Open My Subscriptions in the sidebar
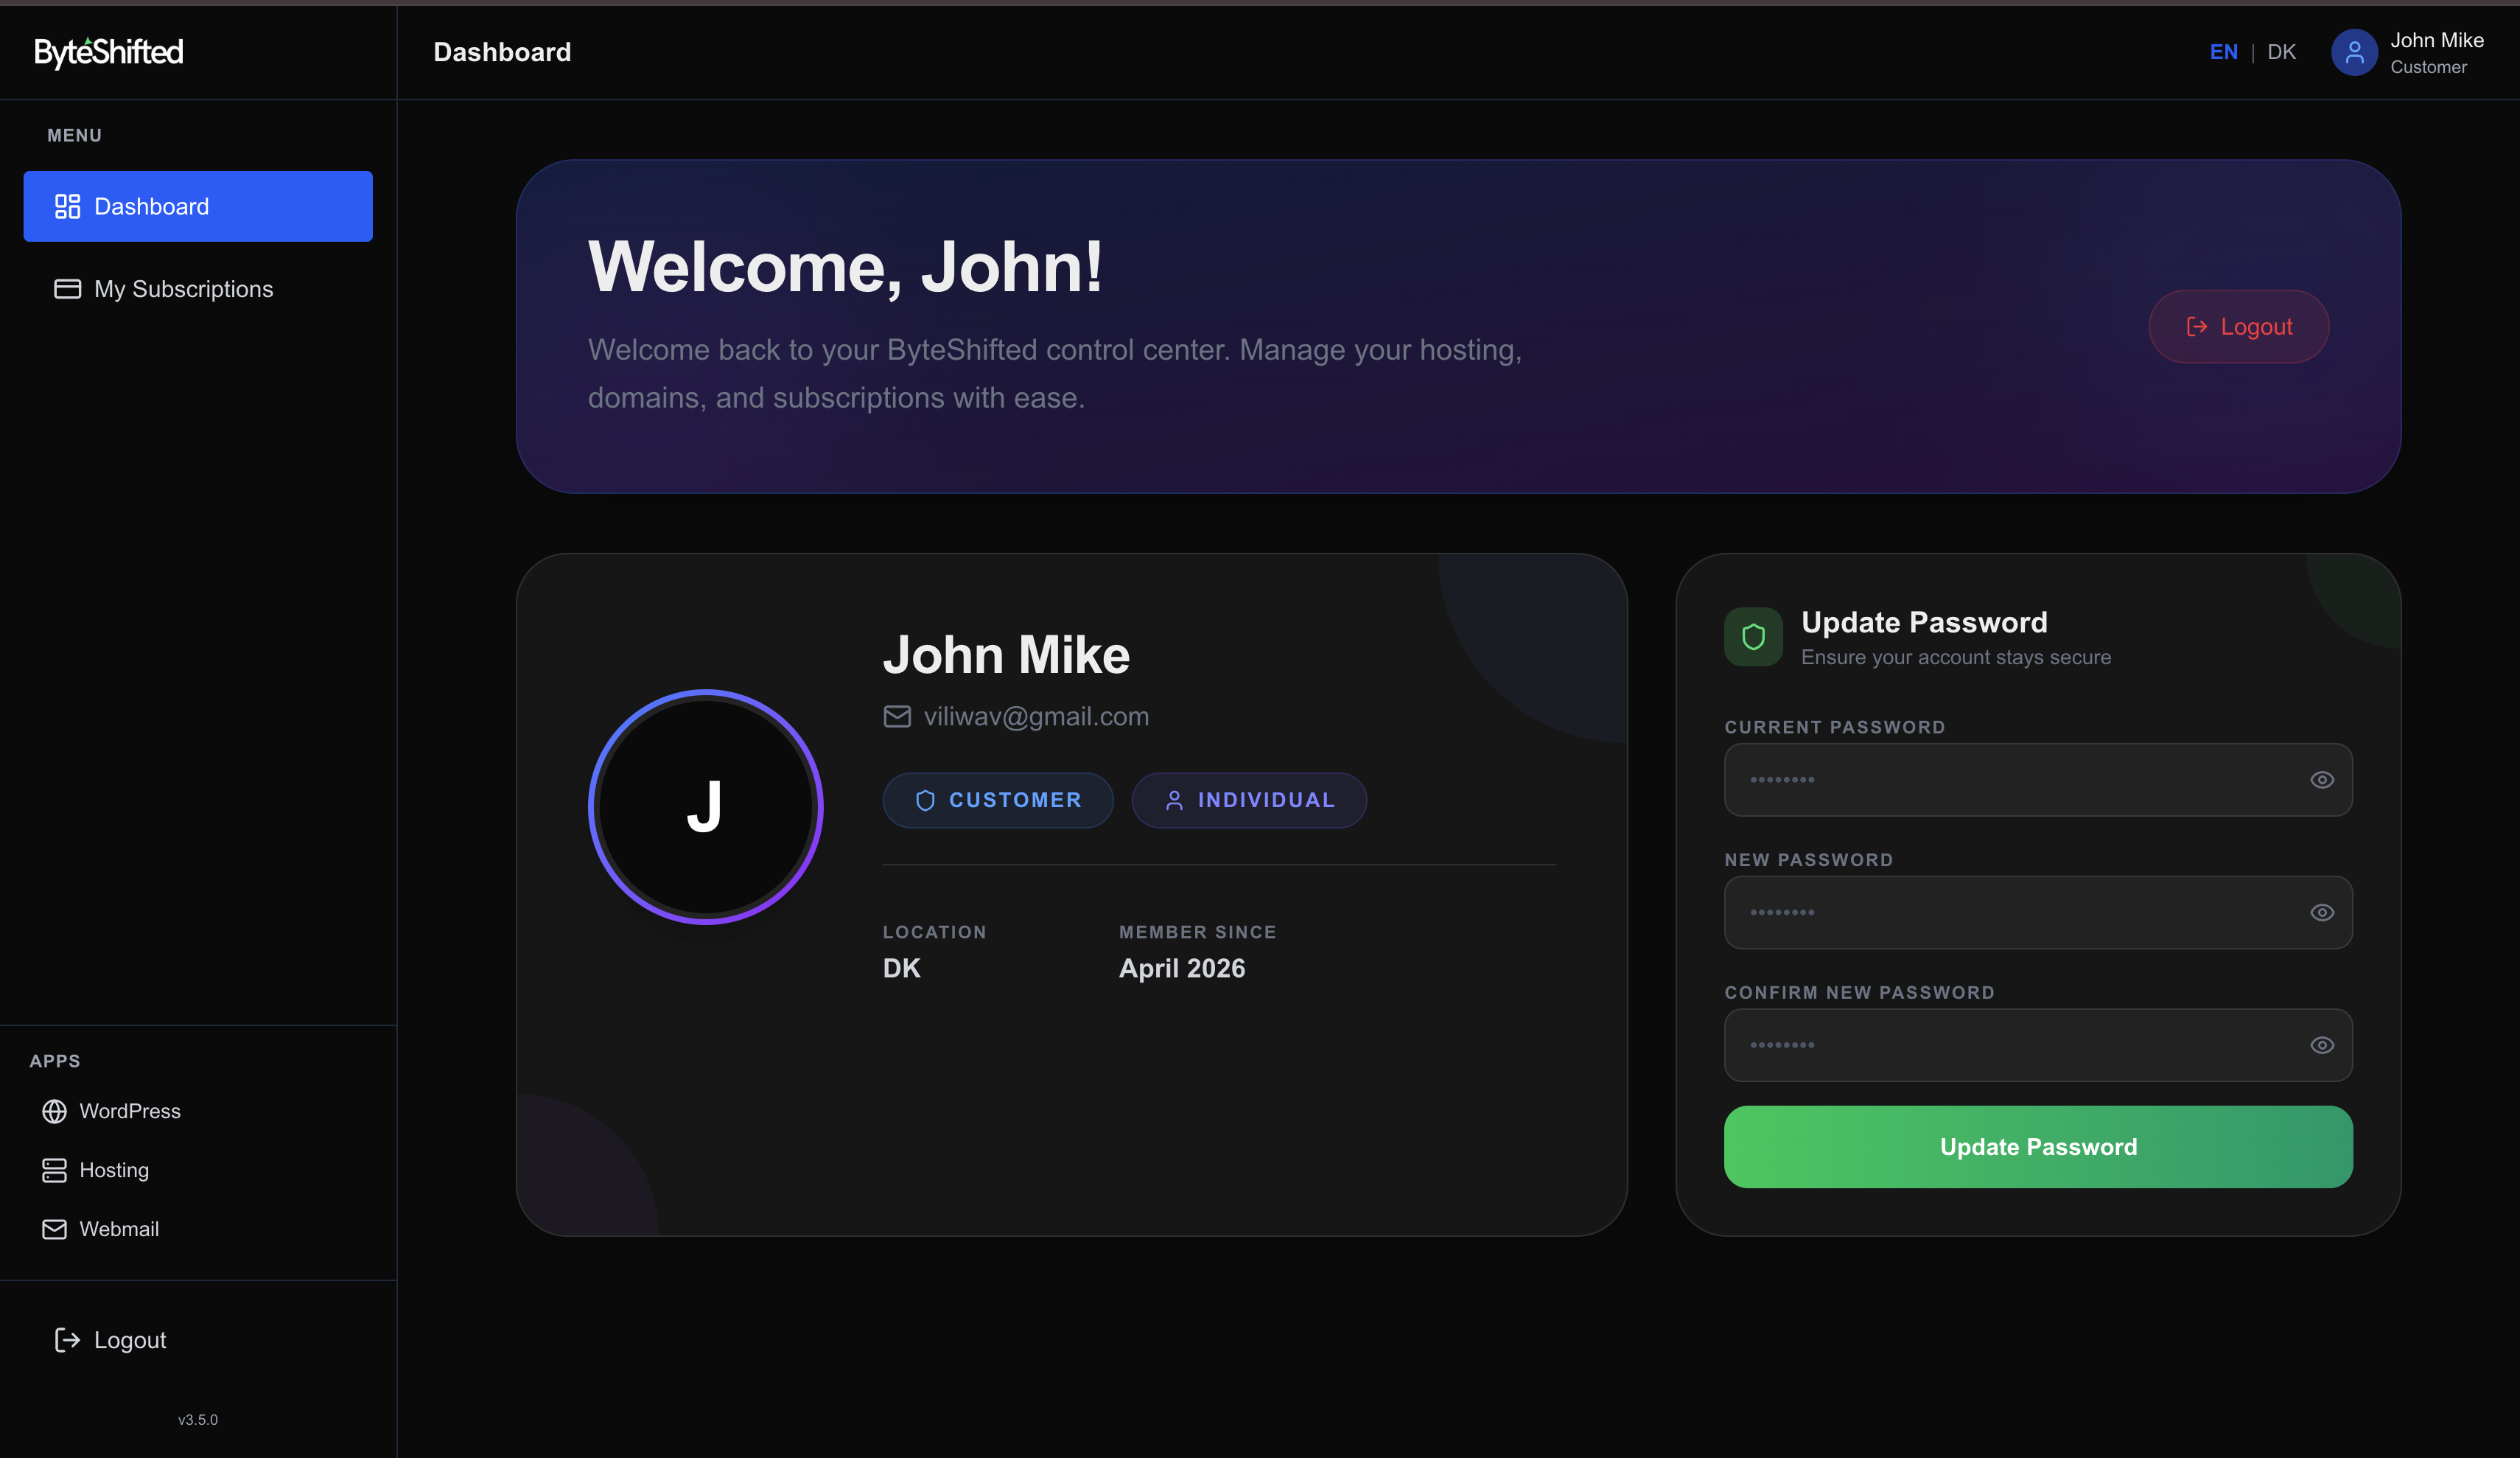Image resolution: width=2520 pixels, height=1458 pixels. (198, 289)
